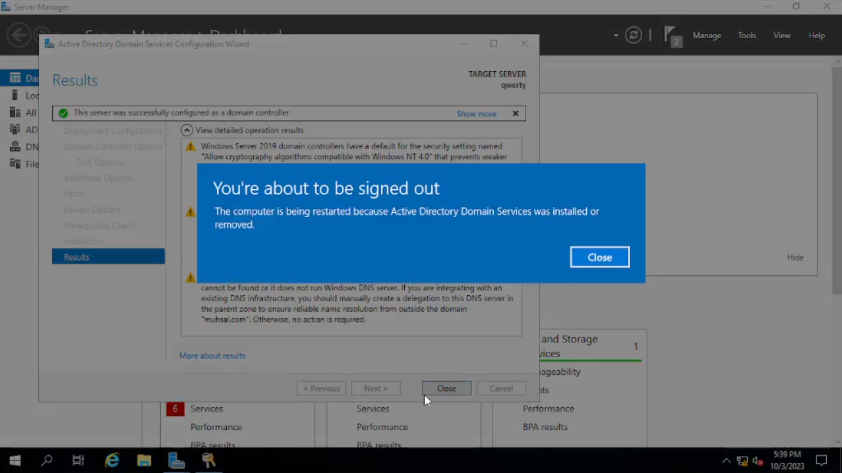Open the Tools menu
This screenshot has height=473, width=842.
(x=746, y=36)
